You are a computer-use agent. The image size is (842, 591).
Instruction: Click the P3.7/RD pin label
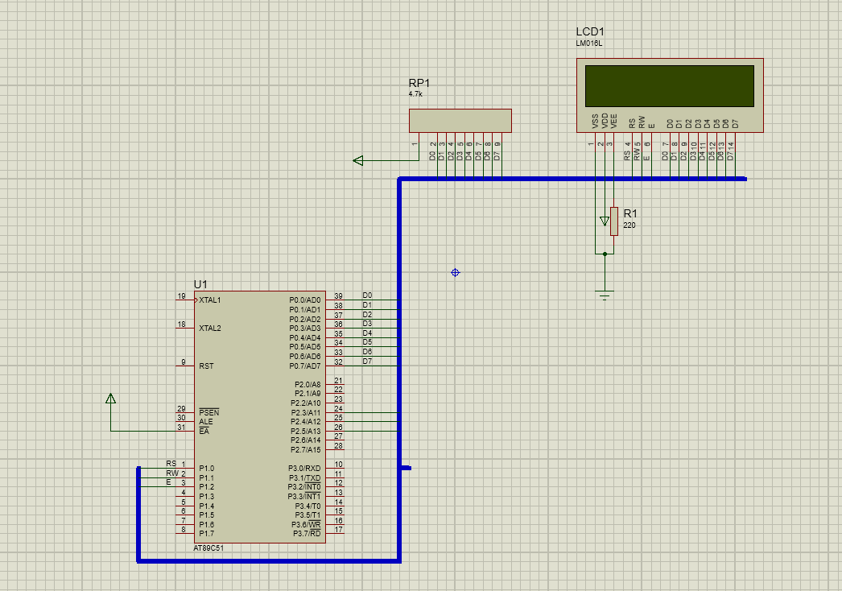pyautogui.click(x=307, y=534)
